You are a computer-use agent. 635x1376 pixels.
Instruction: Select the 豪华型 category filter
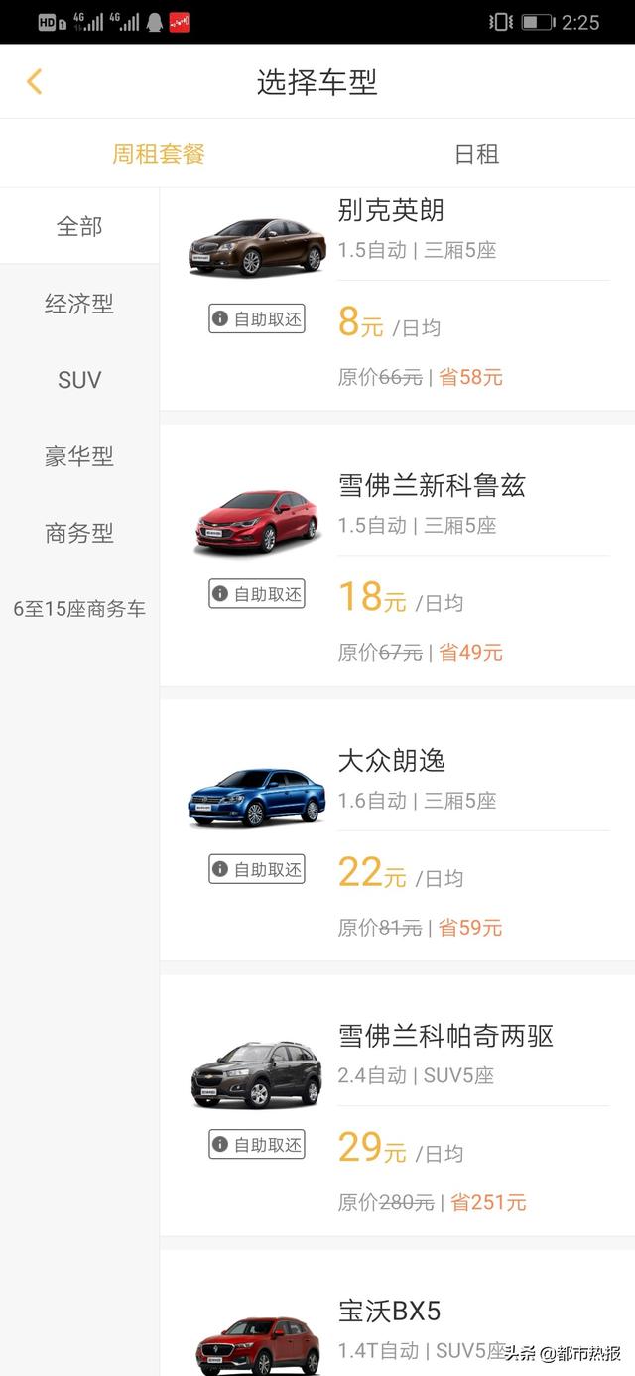click(x=79, y=456)
